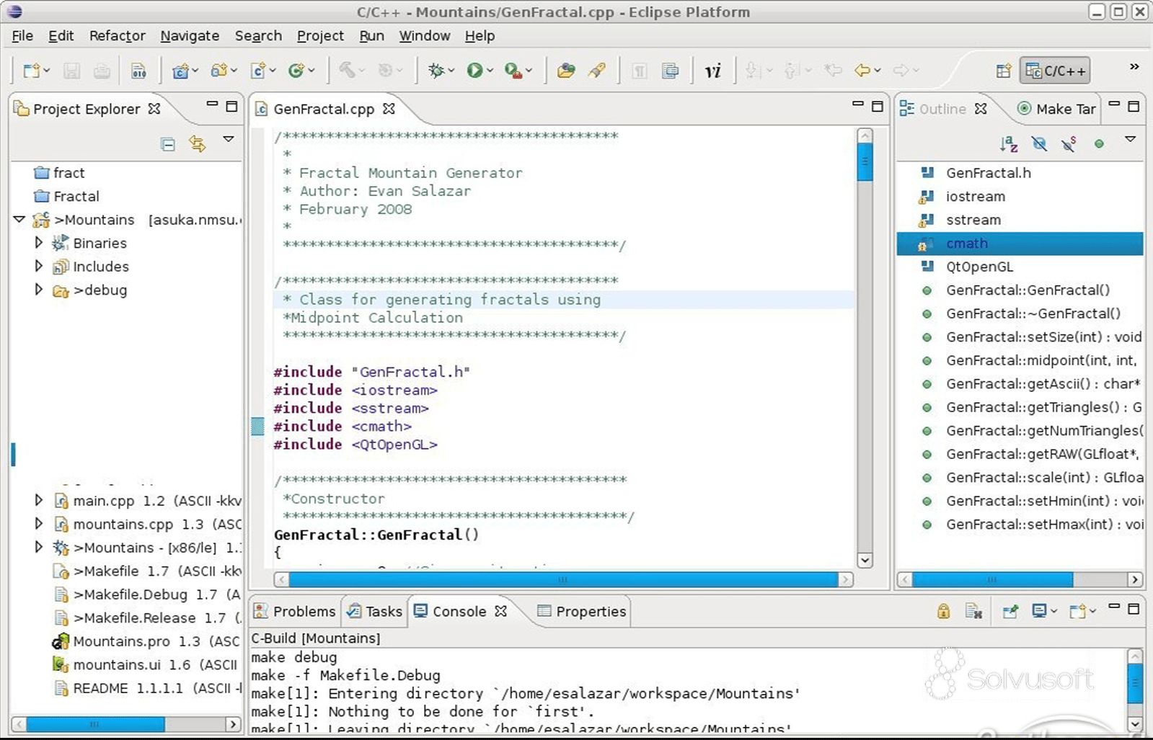Open the Navigate menu
Image resolution: width=1153 pixels, height=740 pixels.
click(190, 36)
